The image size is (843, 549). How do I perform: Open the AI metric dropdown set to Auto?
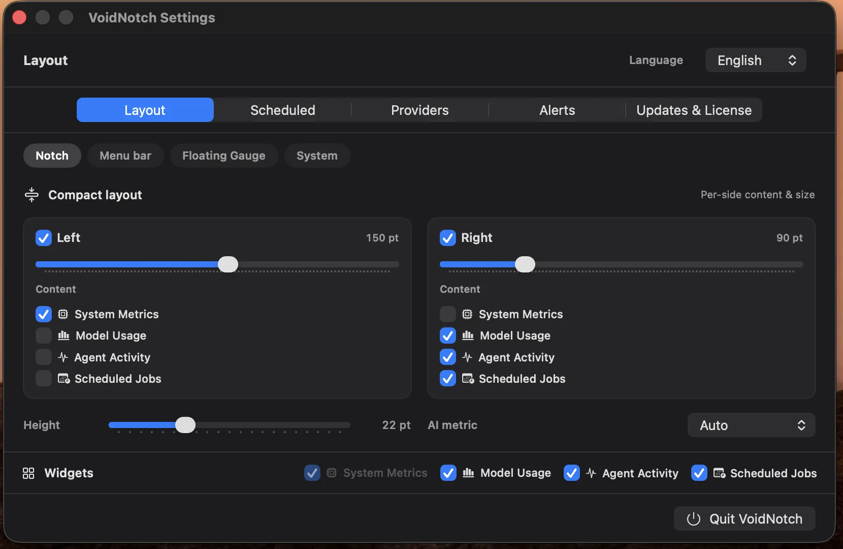click(752, 425)
